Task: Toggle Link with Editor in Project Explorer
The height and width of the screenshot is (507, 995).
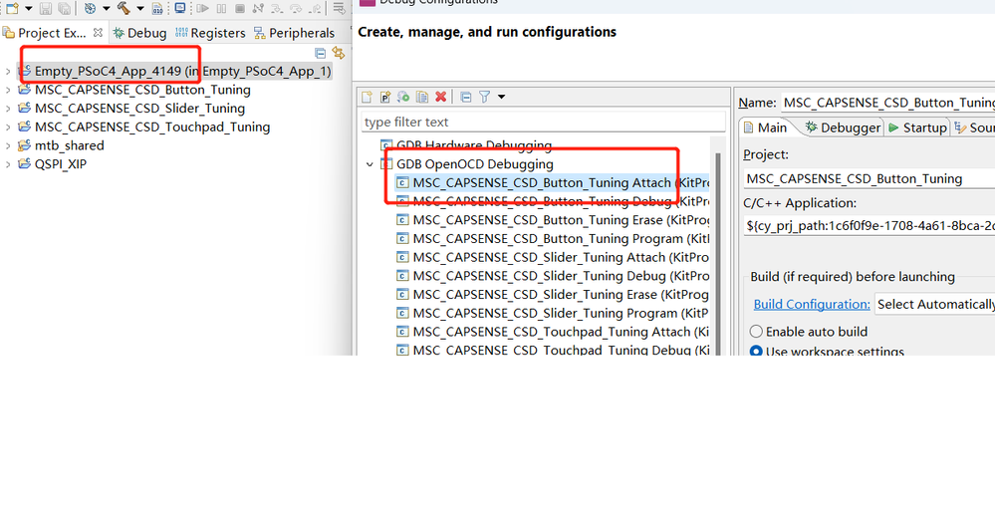Action: (x=339, y=54)
